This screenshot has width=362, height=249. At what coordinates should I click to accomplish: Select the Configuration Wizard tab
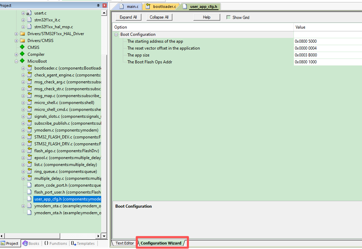coord(161,243)
